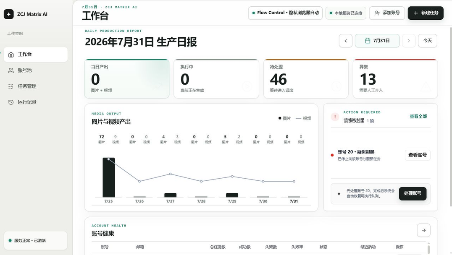Select 任务管理 in the sidebar menu

coord(35,86)
